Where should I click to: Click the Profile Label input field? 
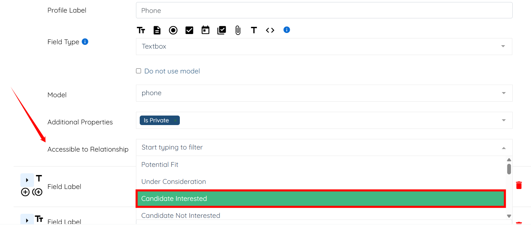tap(324, 11)
